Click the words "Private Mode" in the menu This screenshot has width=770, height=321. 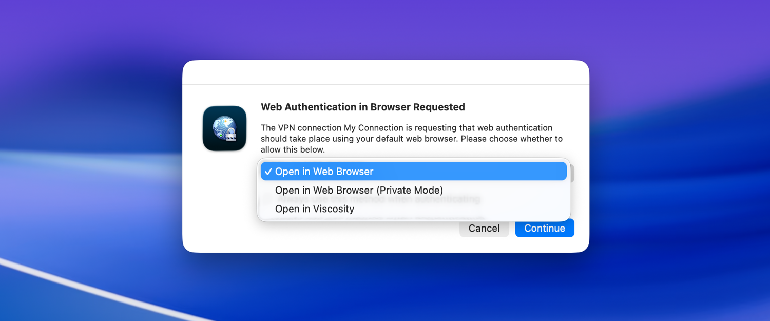tap(410, 190)
